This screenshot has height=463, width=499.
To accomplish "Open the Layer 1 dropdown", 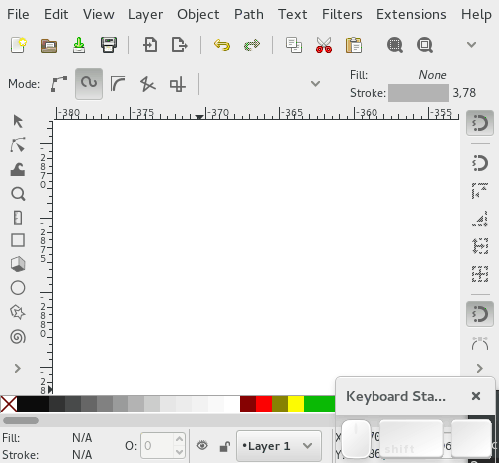I will click(x=279, y=446).
